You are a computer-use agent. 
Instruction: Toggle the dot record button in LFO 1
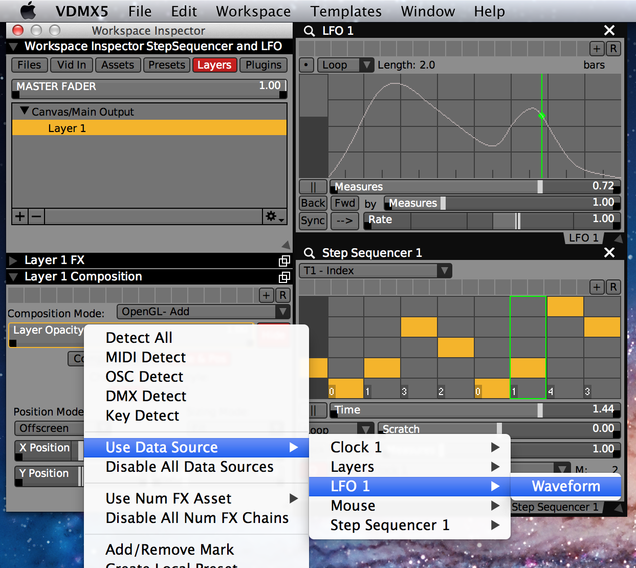pyautogui.click(x=306, y=65)
